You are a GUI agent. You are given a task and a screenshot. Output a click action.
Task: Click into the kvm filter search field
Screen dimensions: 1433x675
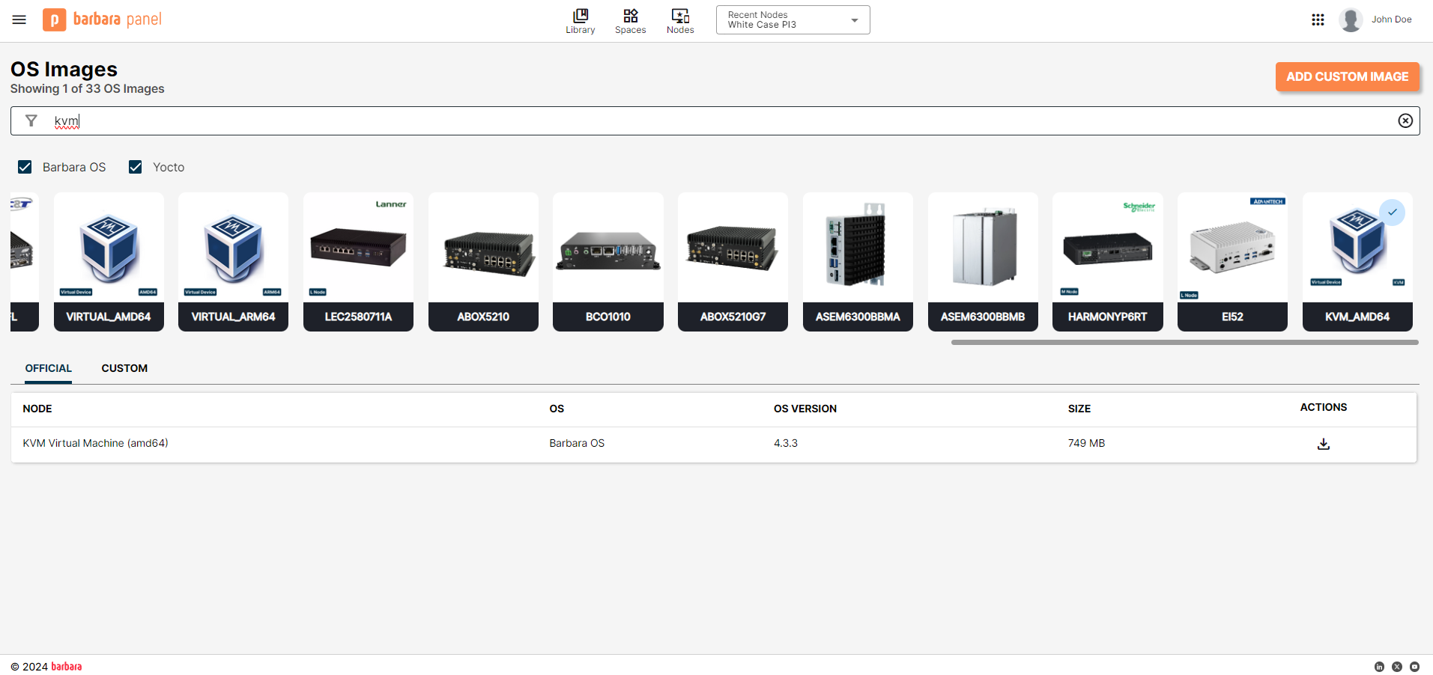click(x=674, y=121)
